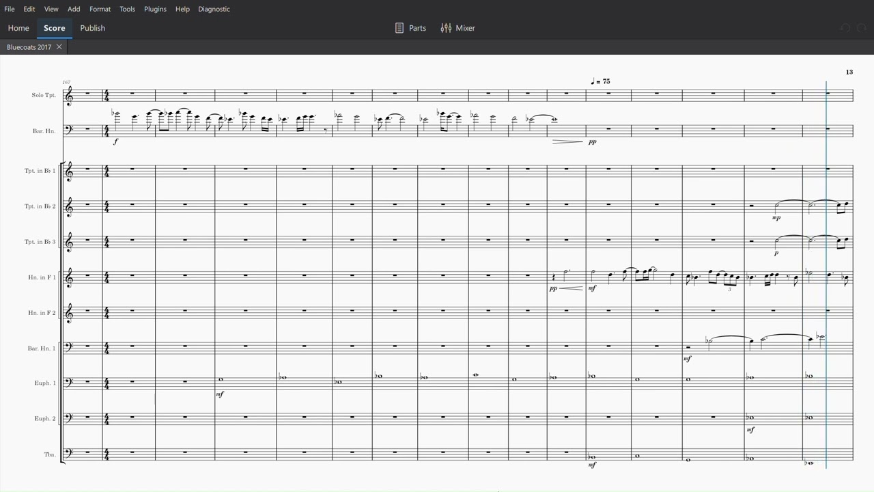874x492 pixels.
Task: Select the quarter note = 75 tempo marking
Action: pos(600,81)
